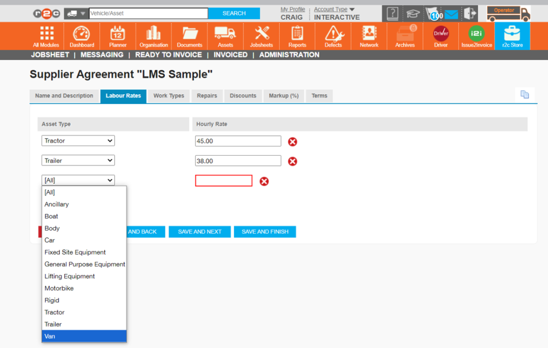The image size is (548, 348).
Task: Switch to the Discounts tab
Action: (242, 96)
